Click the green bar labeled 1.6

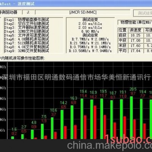point(13,138)
